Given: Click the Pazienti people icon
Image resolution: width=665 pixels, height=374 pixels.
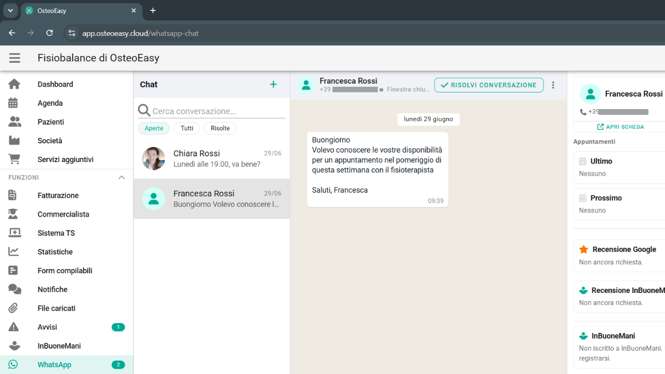Looking at the screenshot, I should pos(15,122).
